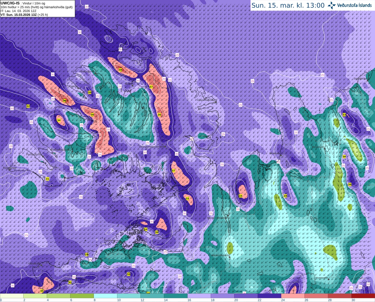Click the dark red legend swatch after 30
This screenshot has width=375, height=302.
(363, 296)
